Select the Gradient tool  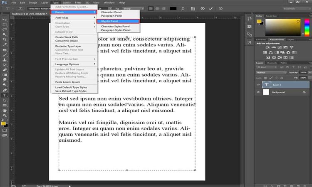point(5,75)
